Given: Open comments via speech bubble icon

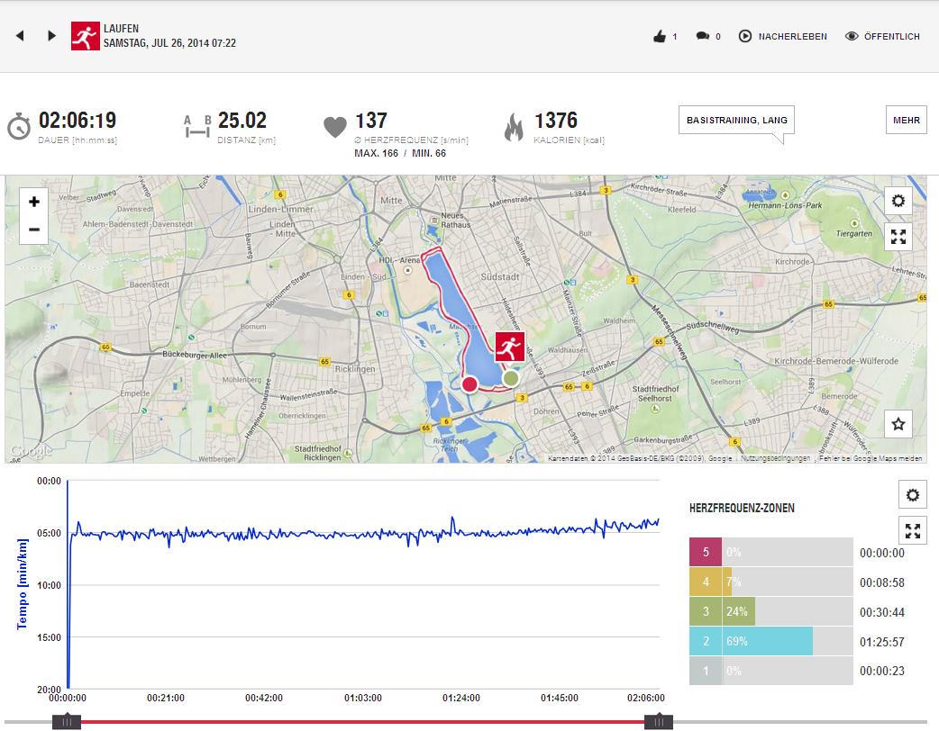Looking at the screenshot, I should pyautogui.click(x=703, y=37).
